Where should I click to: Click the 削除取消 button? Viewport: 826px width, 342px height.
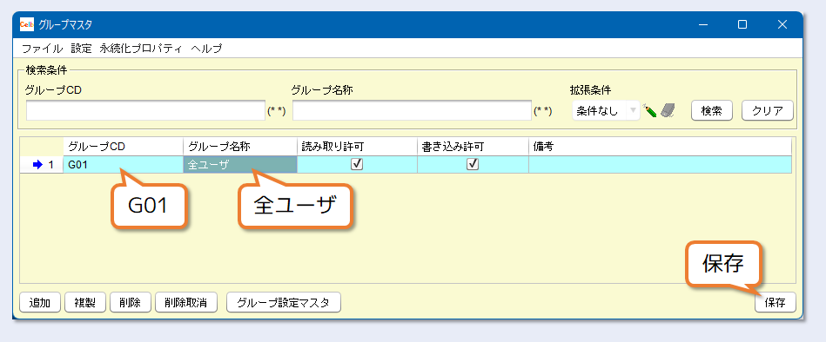click(x=185, y=303)
